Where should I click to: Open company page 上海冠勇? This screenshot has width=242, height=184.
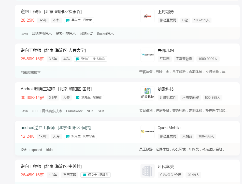tap(166, 12)
